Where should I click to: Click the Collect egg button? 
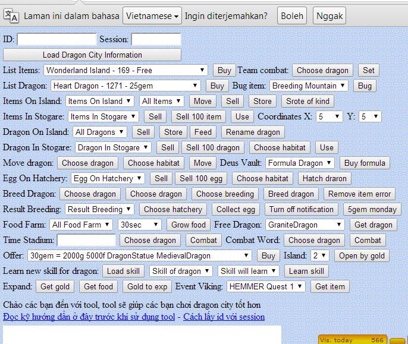pos(236,209)
